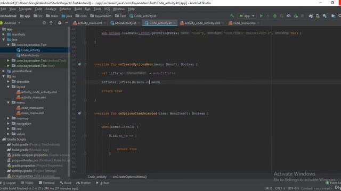The width and height of the screenshot is (341, 191).
Task: Open project structure folder icon
Action: pyautogui.click(x=333, y=16)
